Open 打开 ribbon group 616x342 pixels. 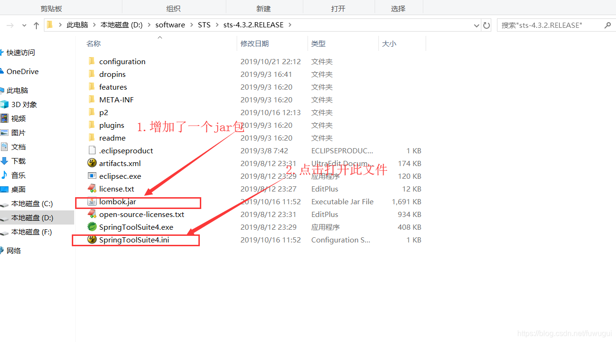pos(338,8)
